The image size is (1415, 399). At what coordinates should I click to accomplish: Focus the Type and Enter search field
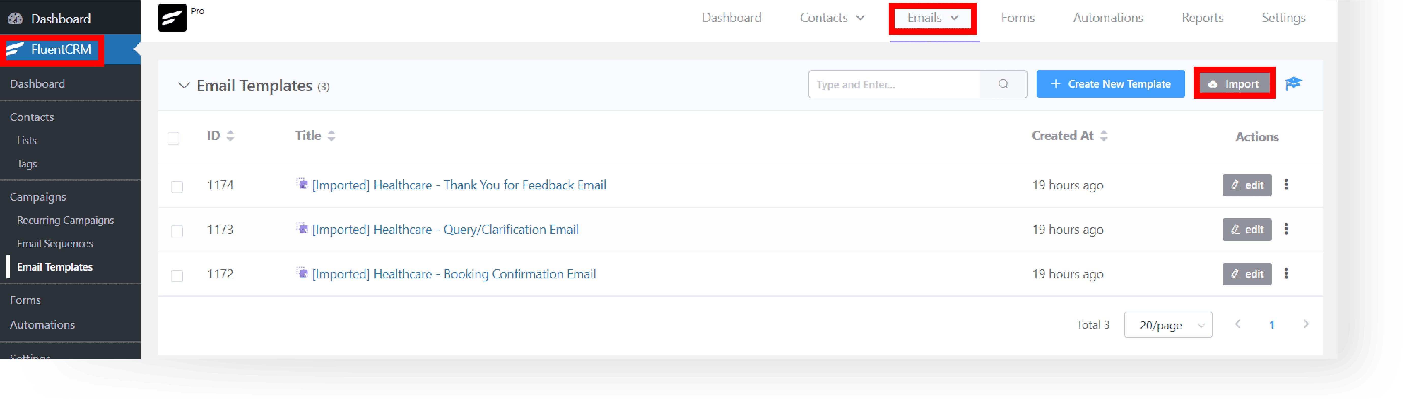tap(894, 84)
